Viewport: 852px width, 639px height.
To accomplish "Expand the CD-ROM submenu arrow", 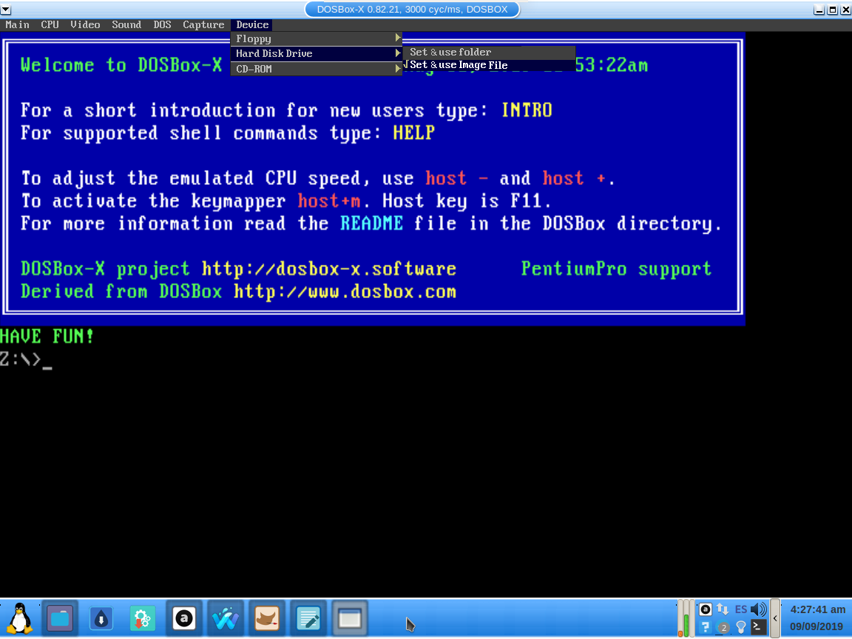I will [x=398, y=69].
